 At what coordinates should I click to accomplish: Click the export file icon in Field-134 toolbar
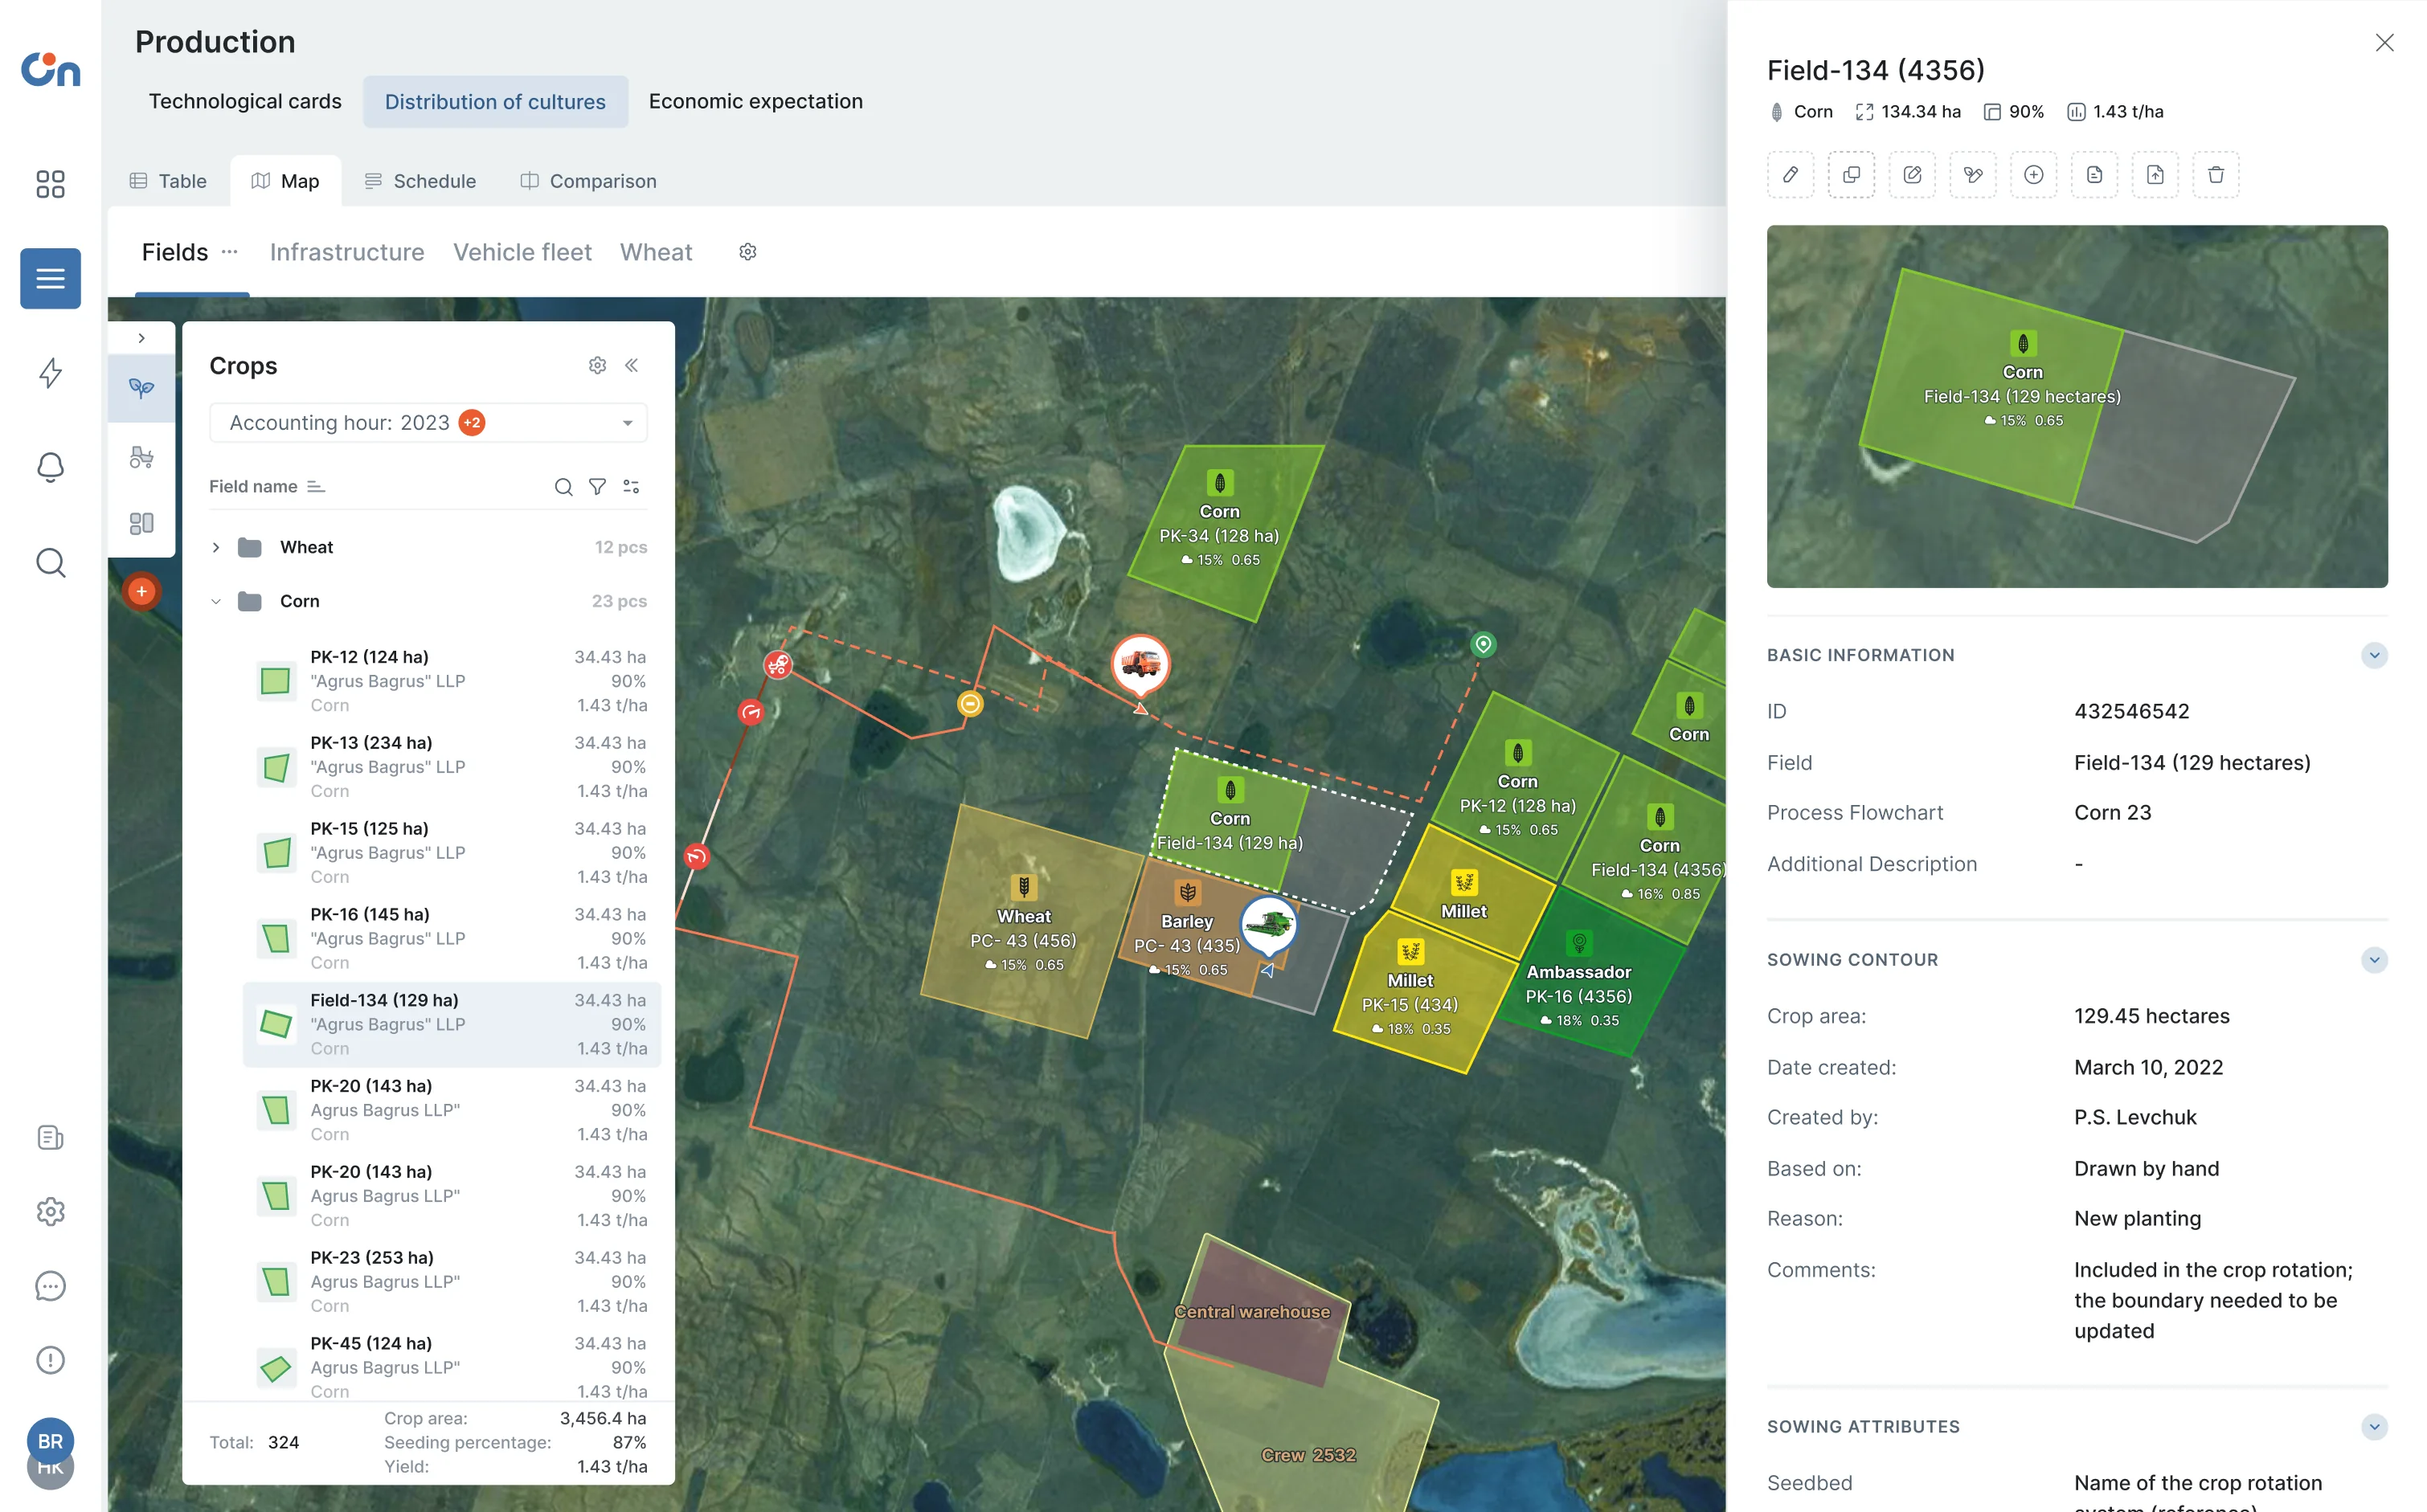pyautogui.click(x=2155, y=175)
